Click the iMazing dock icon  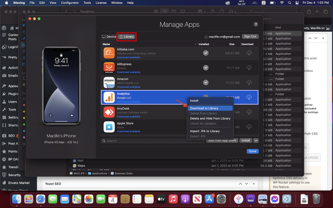pos(238,199)
